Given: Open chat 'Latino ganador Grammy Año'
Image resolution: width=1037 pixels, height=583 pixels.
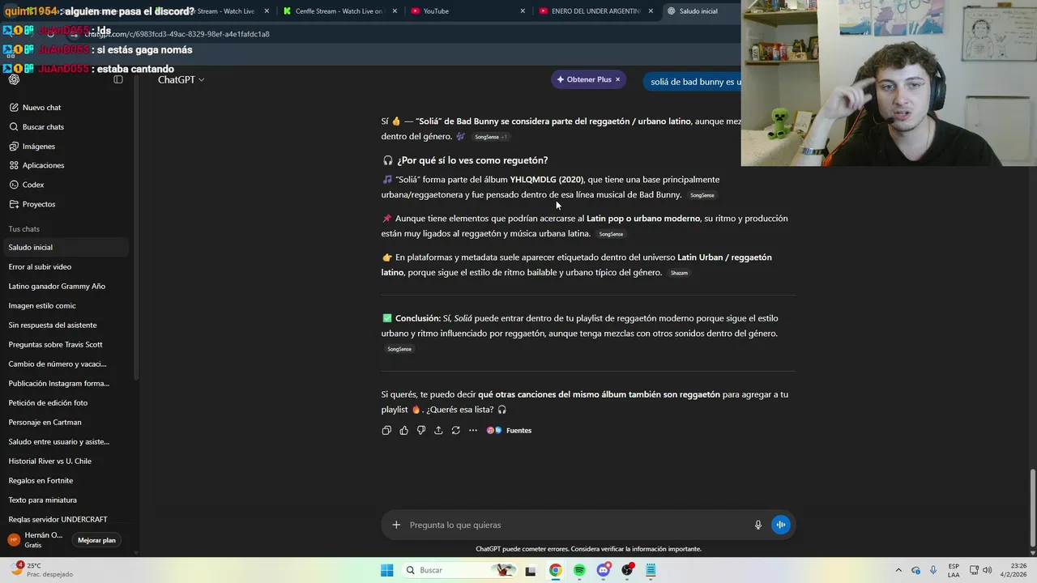Looking at the screenshot, I should point(65,286).
